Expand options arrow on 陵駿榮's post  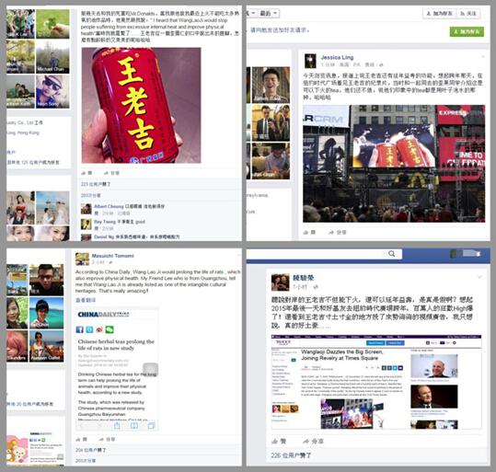tap(479, 277)
